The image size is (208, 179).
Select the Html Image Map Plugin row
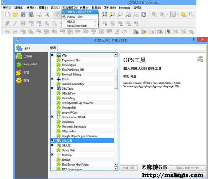tap(82, 164)
